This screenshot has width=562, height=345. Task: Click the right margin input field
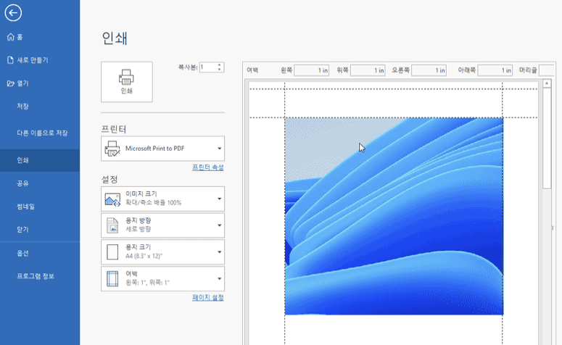coord(429,70)
